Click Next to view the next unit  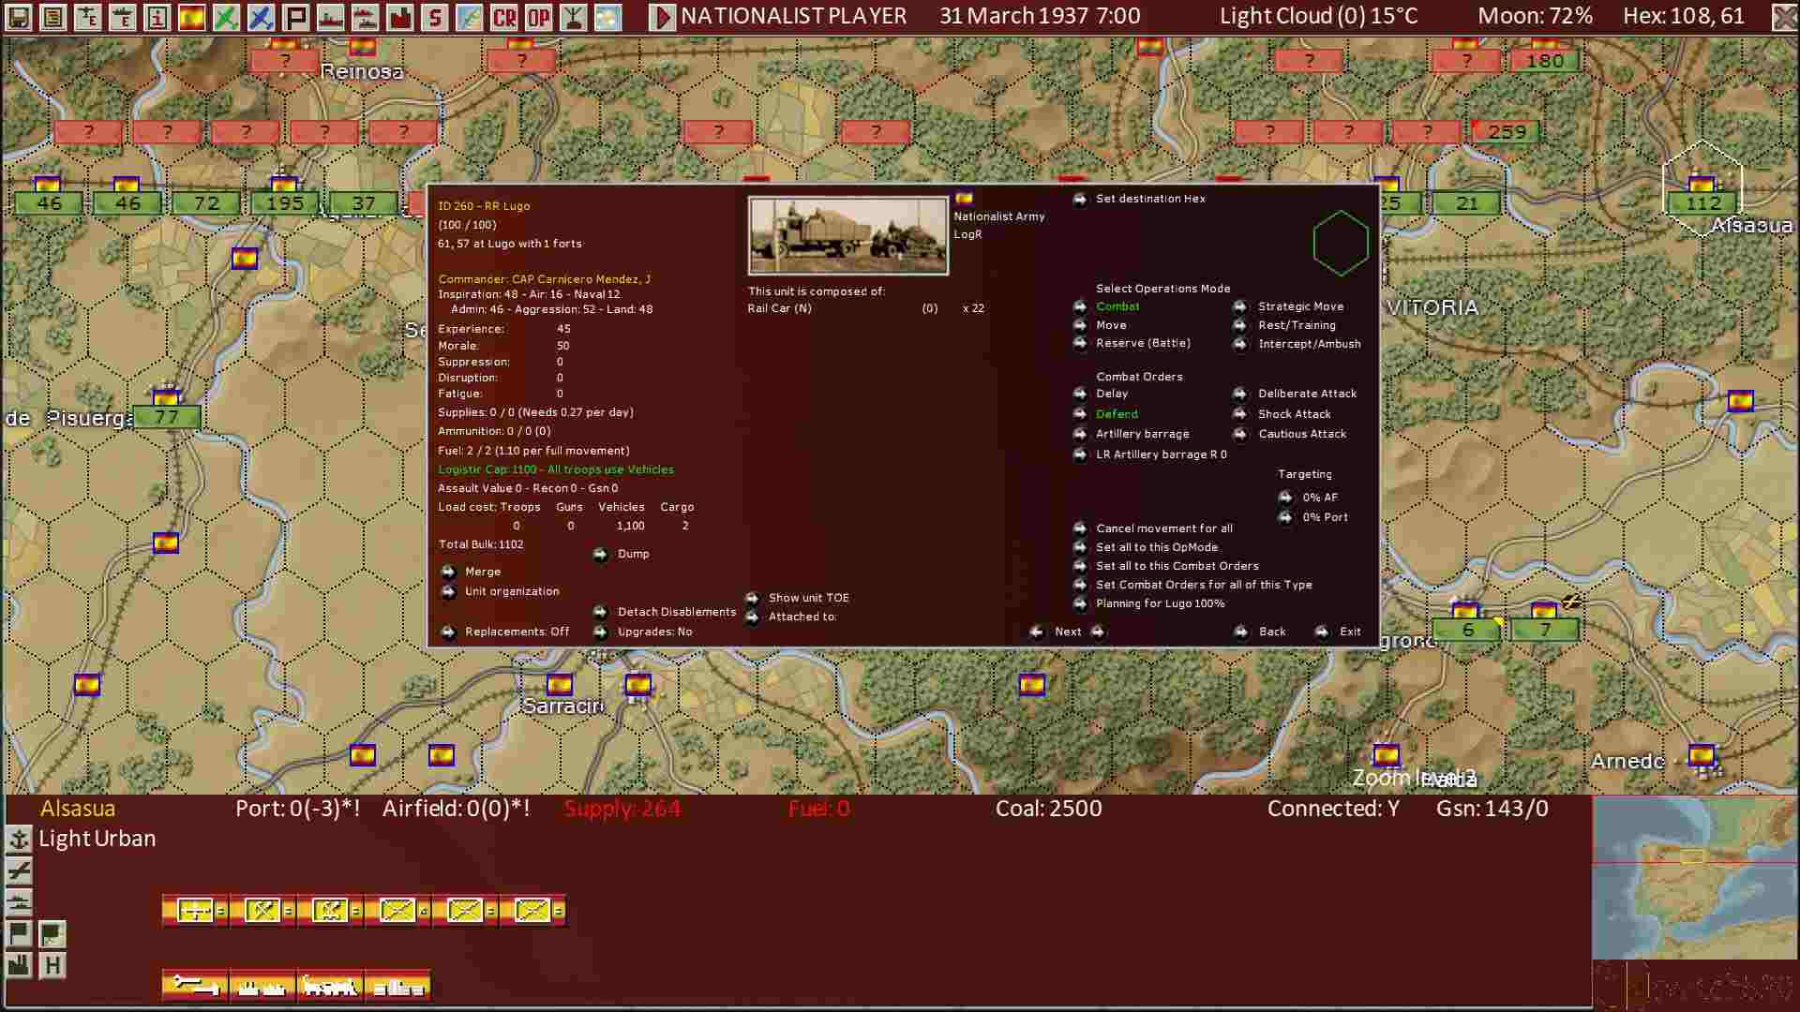click(x=1067, y=632)
